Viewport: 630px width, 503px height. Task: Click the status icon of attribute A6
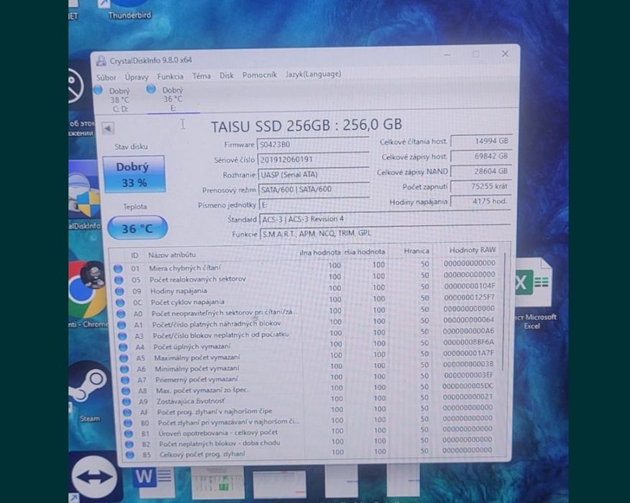coord(124,368)
